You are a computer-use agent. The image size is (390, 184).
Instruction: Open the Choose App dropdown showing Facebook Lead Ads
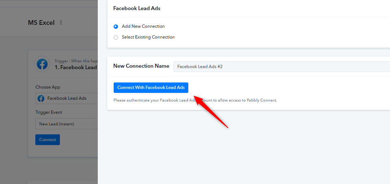click(x=67, y=98)
